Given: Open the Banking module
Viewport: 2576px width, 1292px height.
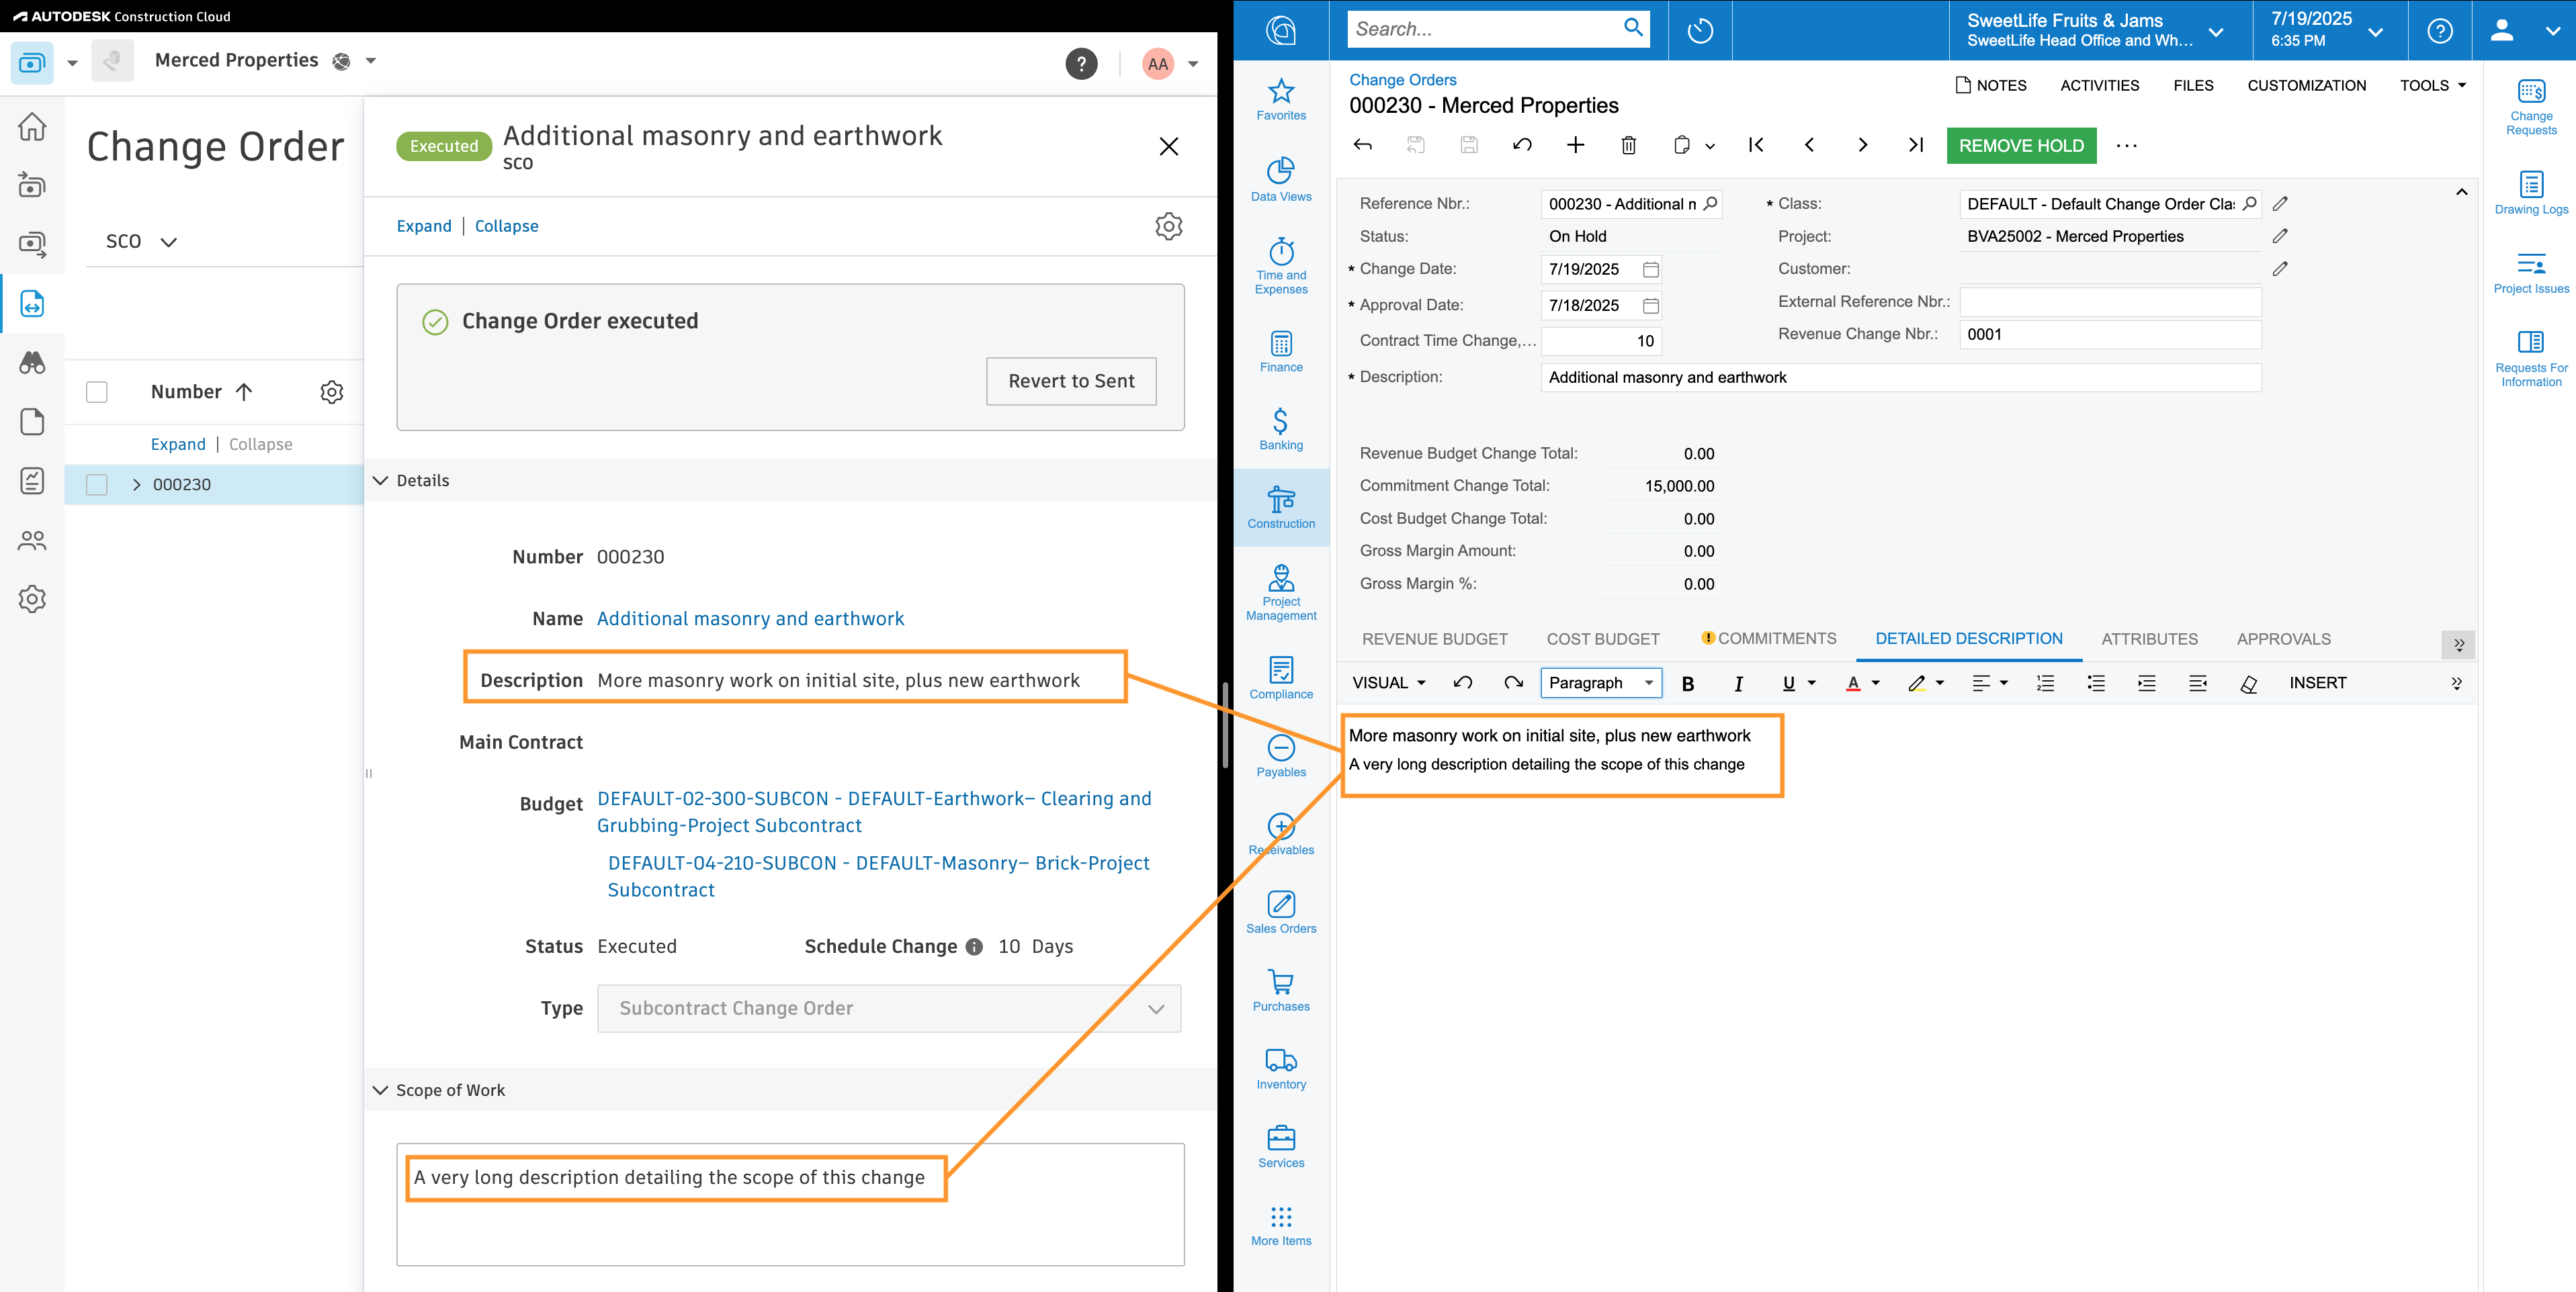Looking at the screenshot, I should point(1281,428).
